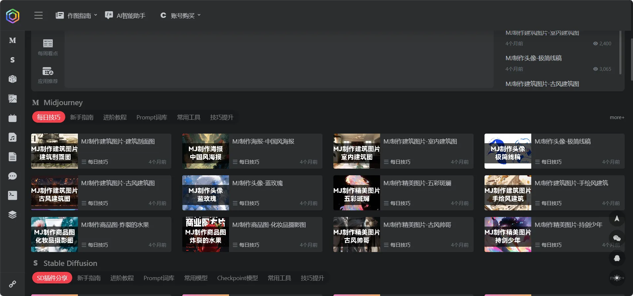Click 每日技巧 tag under 中国风海报 card
This screenshot has height=296, width=633.
click(x=246, y=162)
